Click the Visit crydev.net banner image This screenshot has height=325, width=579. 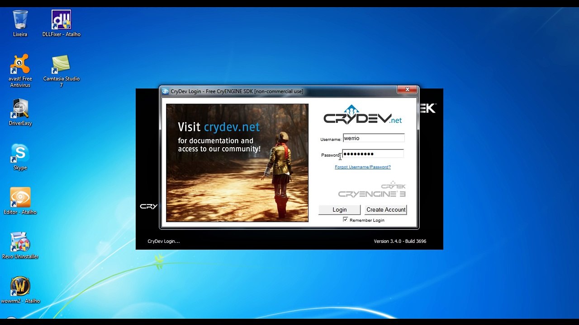click(237, 163)
